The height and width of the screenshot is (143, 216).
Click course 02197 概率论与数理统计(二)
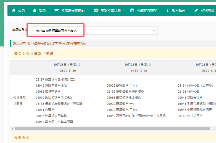coord(55,79)
